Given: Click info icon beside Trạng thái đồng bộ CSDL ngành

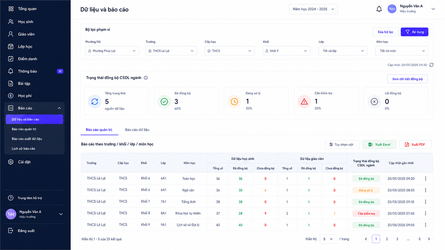Looking at the screenshot, I should point(146,78).
